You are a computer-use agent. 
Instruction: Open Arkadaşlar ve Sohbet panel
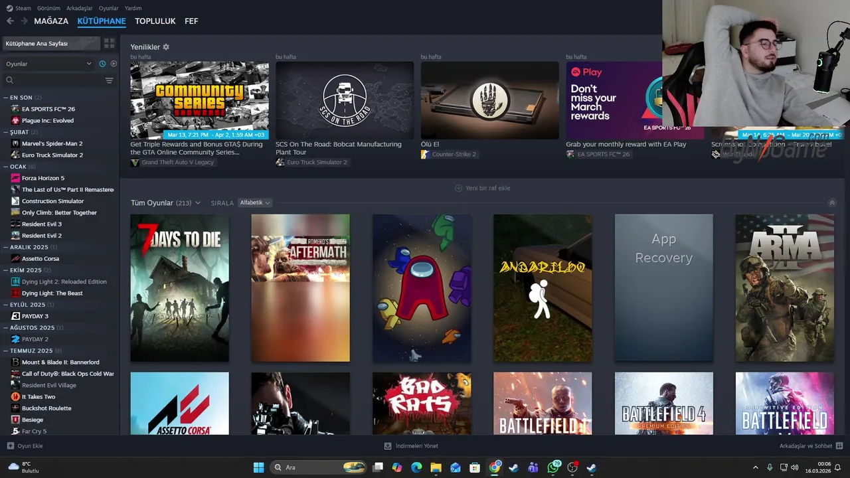click(811, 446)
